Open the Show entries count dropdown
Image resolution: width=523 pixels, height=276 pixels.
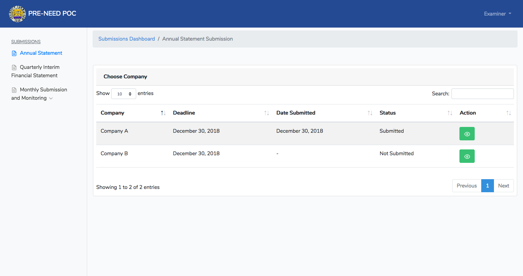click(x=123, y=94)
